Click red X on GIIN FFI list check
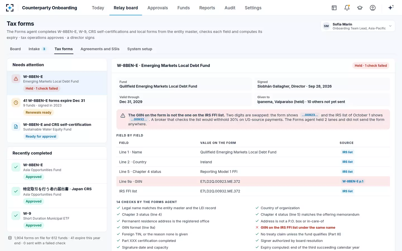402x251 pixels. [x=257, y=228]
